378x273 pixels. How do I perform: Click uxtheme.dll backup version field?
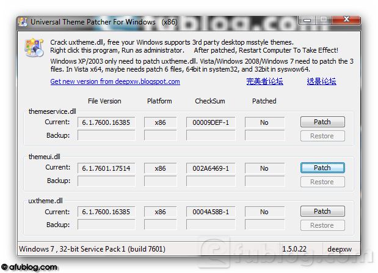[x=106, y=225]
